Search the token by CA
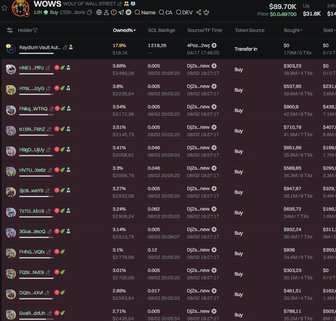The width and height of the screenshot is (336, 321). coord(166,12)
